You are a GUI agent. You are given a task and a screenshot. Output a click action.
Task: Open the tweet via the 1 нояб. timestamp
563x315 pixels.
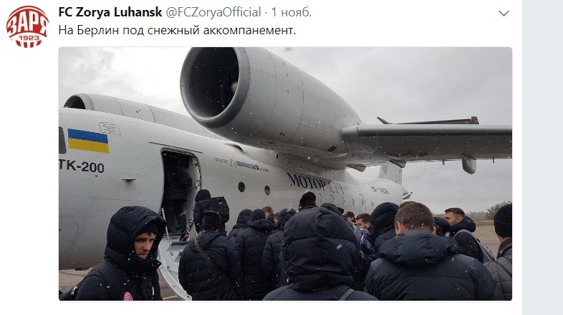[x=292, y=12]
